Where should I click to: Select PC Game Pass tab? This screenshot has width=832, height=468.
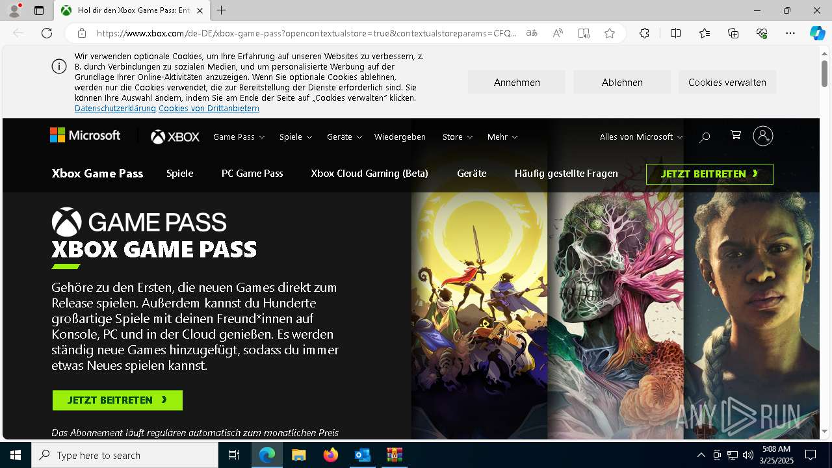[252, 174]
